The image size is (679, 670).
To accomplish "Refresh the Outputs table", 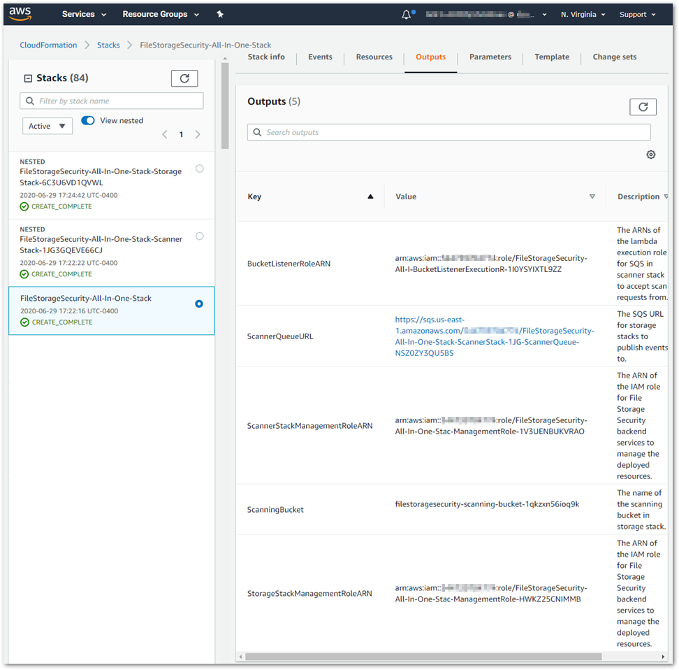I will (643, 106).
